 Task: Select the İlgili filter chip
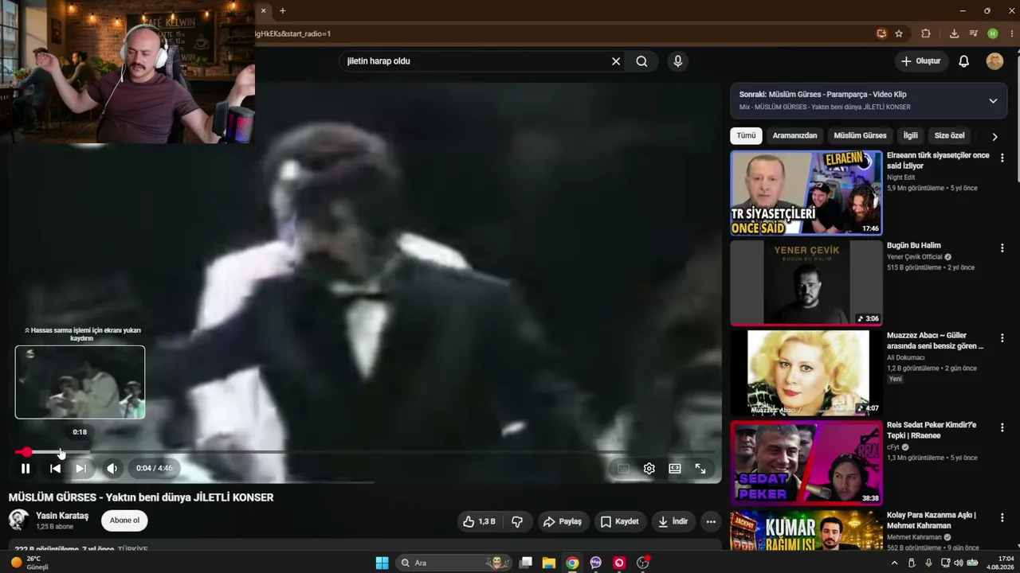[911, 136]
